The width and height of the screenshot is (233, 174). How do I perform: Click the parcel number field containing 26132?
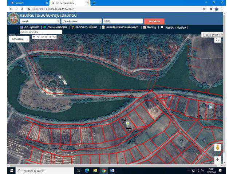click(122, 21)
